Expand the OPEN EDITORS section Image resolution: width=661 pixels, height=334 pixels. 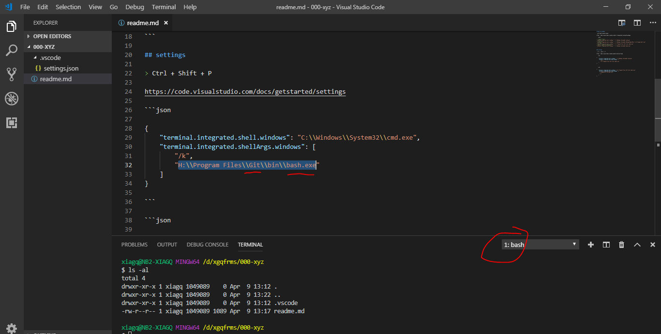coord(68,36)
